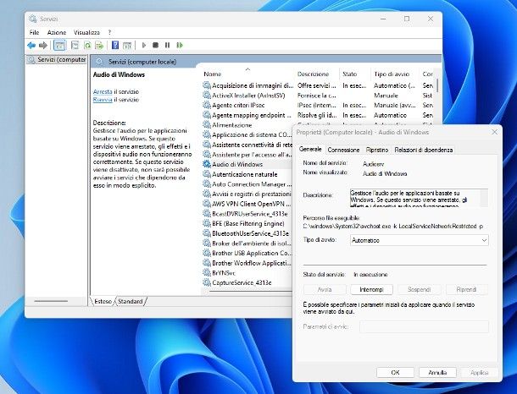
Task: Click the Refresh toolbar icon
Action: pos(87,45)
